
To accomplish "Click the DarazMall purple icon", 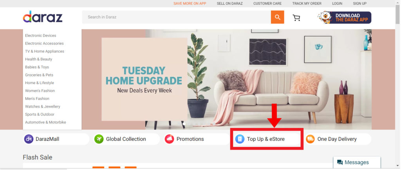I will tap(29, 139).
